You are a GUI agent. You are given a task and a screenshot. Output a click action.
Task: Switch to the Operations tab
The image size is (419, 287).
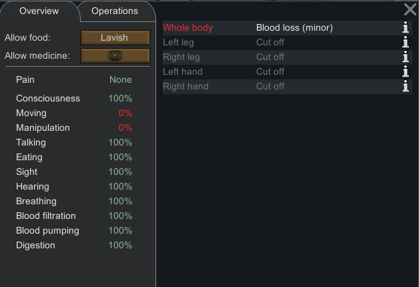(x=115, y=11)
